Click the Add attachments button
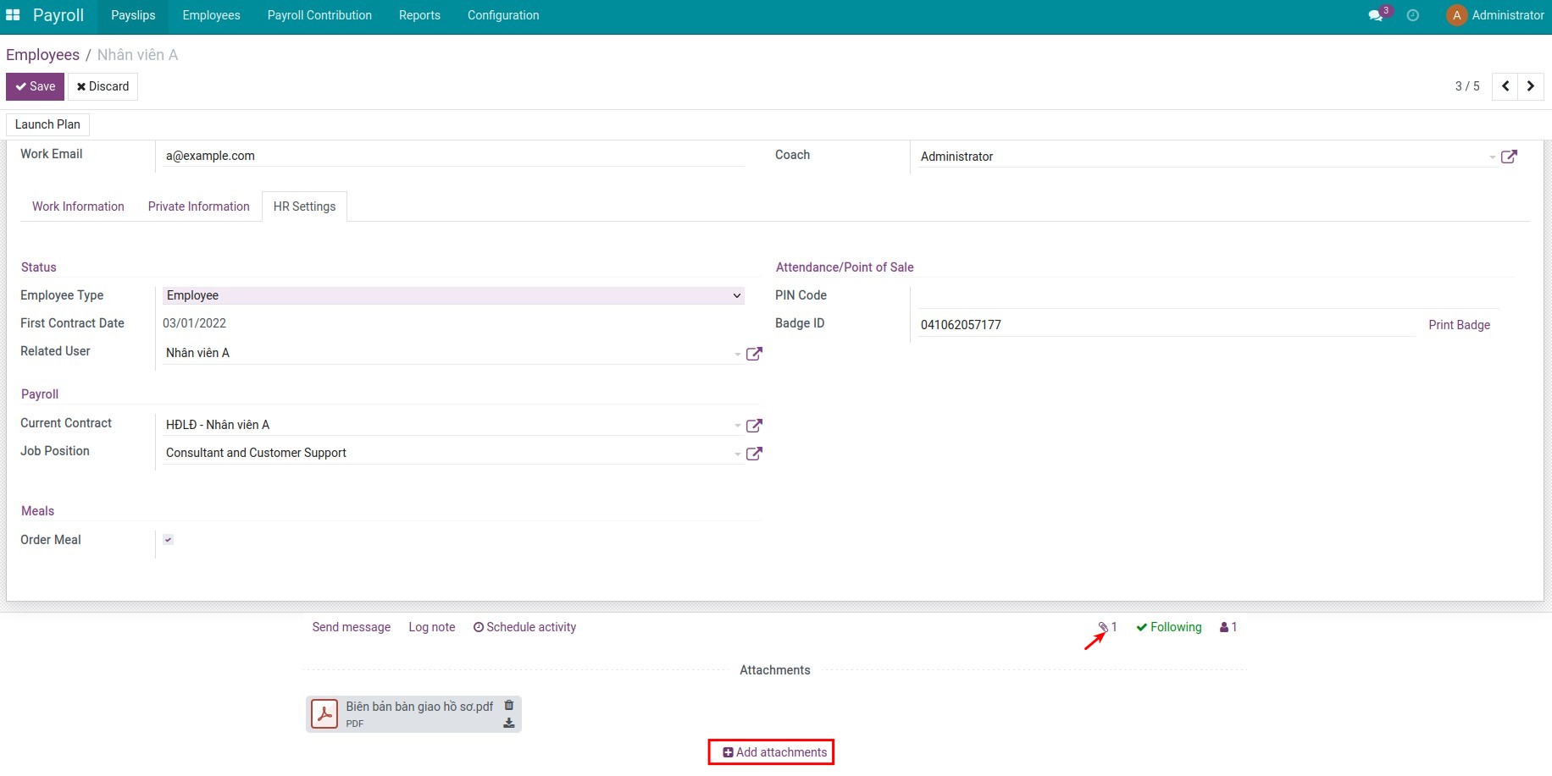Viewport: 1552px width, 776px height. (x=770, y=751)
